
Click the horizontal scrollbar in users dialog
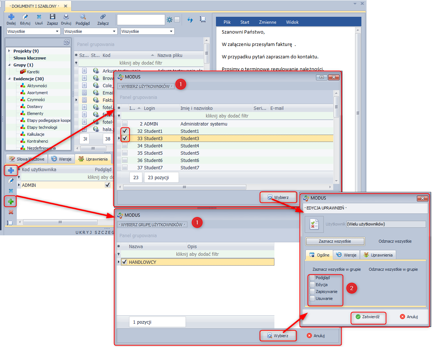pos(185,187)
